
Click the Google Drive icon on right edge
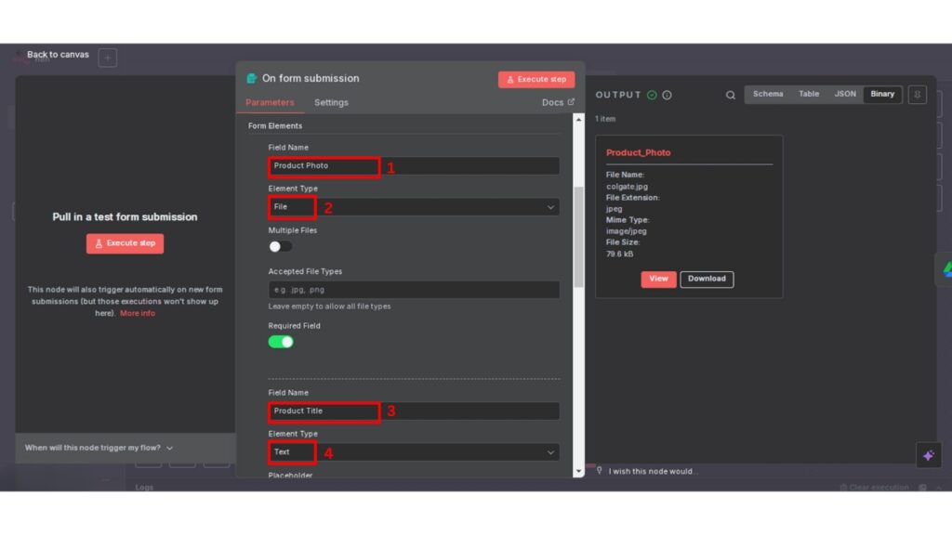click(944, 268)
